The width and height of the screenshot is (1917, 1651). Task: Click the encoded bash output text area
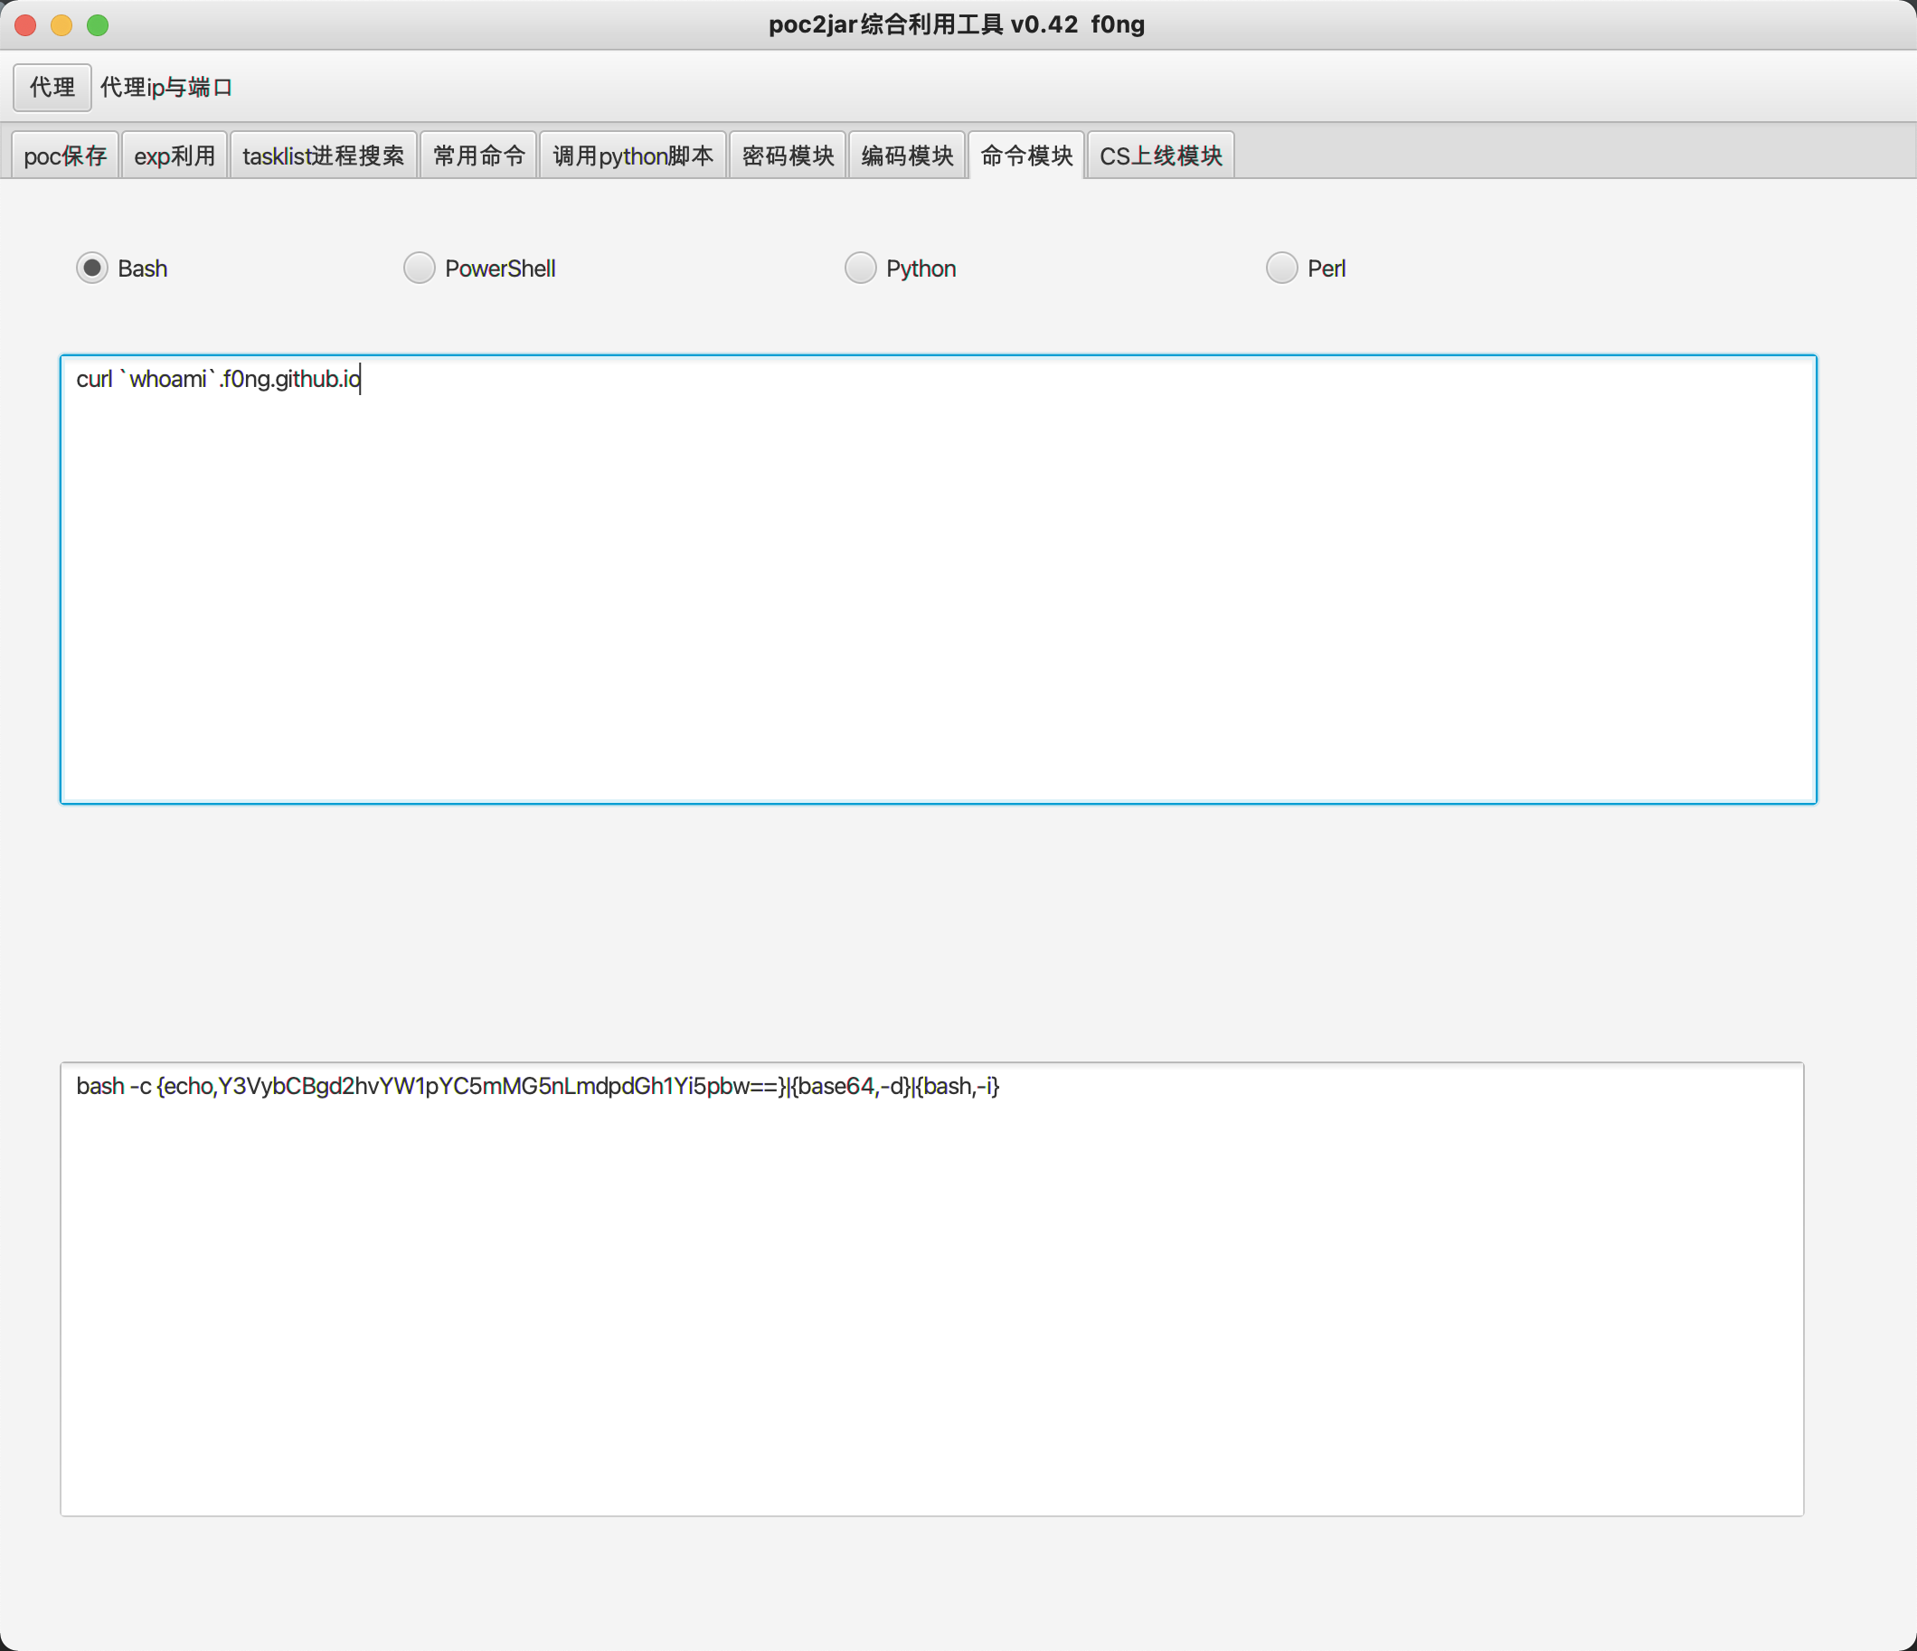tap(931, 1288)
